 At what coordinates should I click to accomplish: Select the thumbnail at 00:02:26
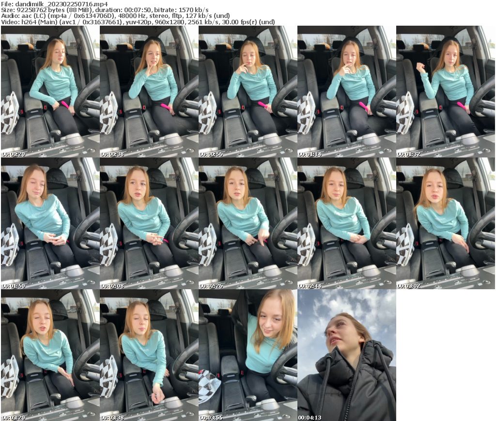click(248, 223)
